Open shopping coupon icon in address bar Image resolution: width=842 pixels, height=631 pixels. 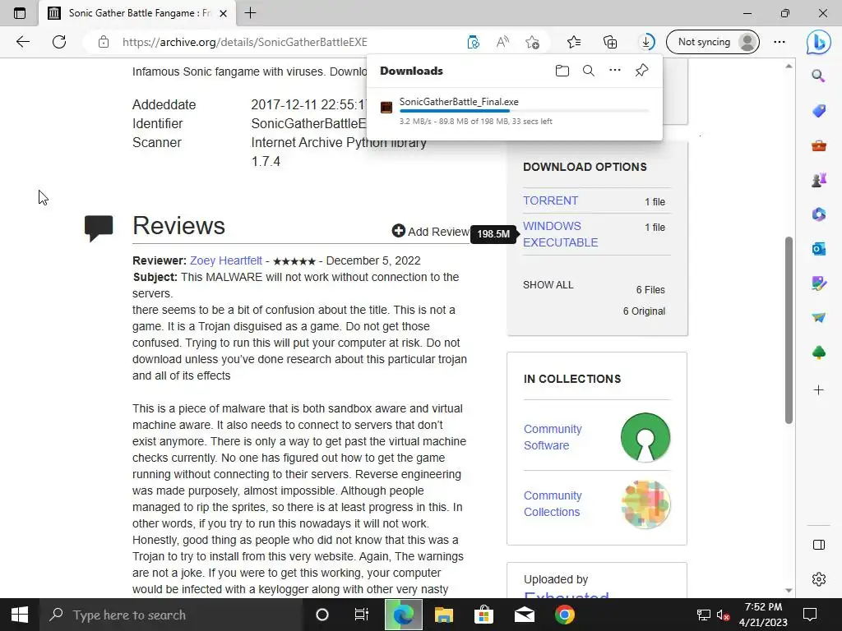point(473,42)
